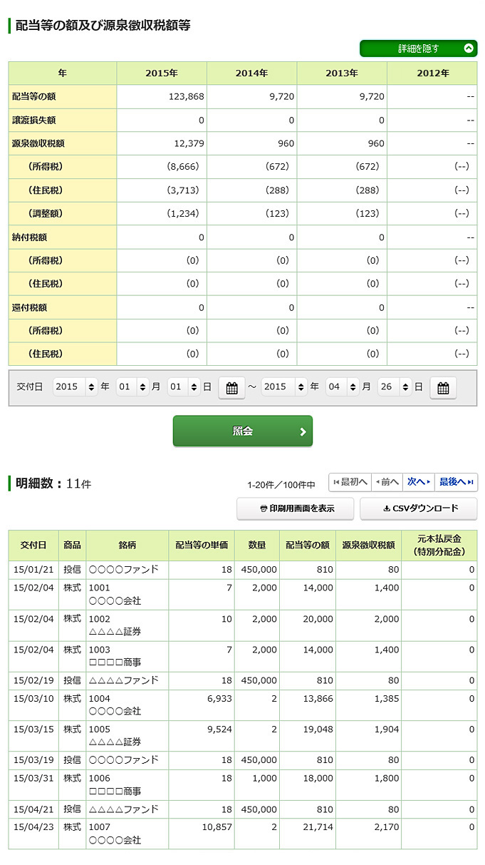Image resolution: width=485 pixels, height=865 pixels.
Task: Select the 12,379 withholding tax cell
Action: coord(162,143)
